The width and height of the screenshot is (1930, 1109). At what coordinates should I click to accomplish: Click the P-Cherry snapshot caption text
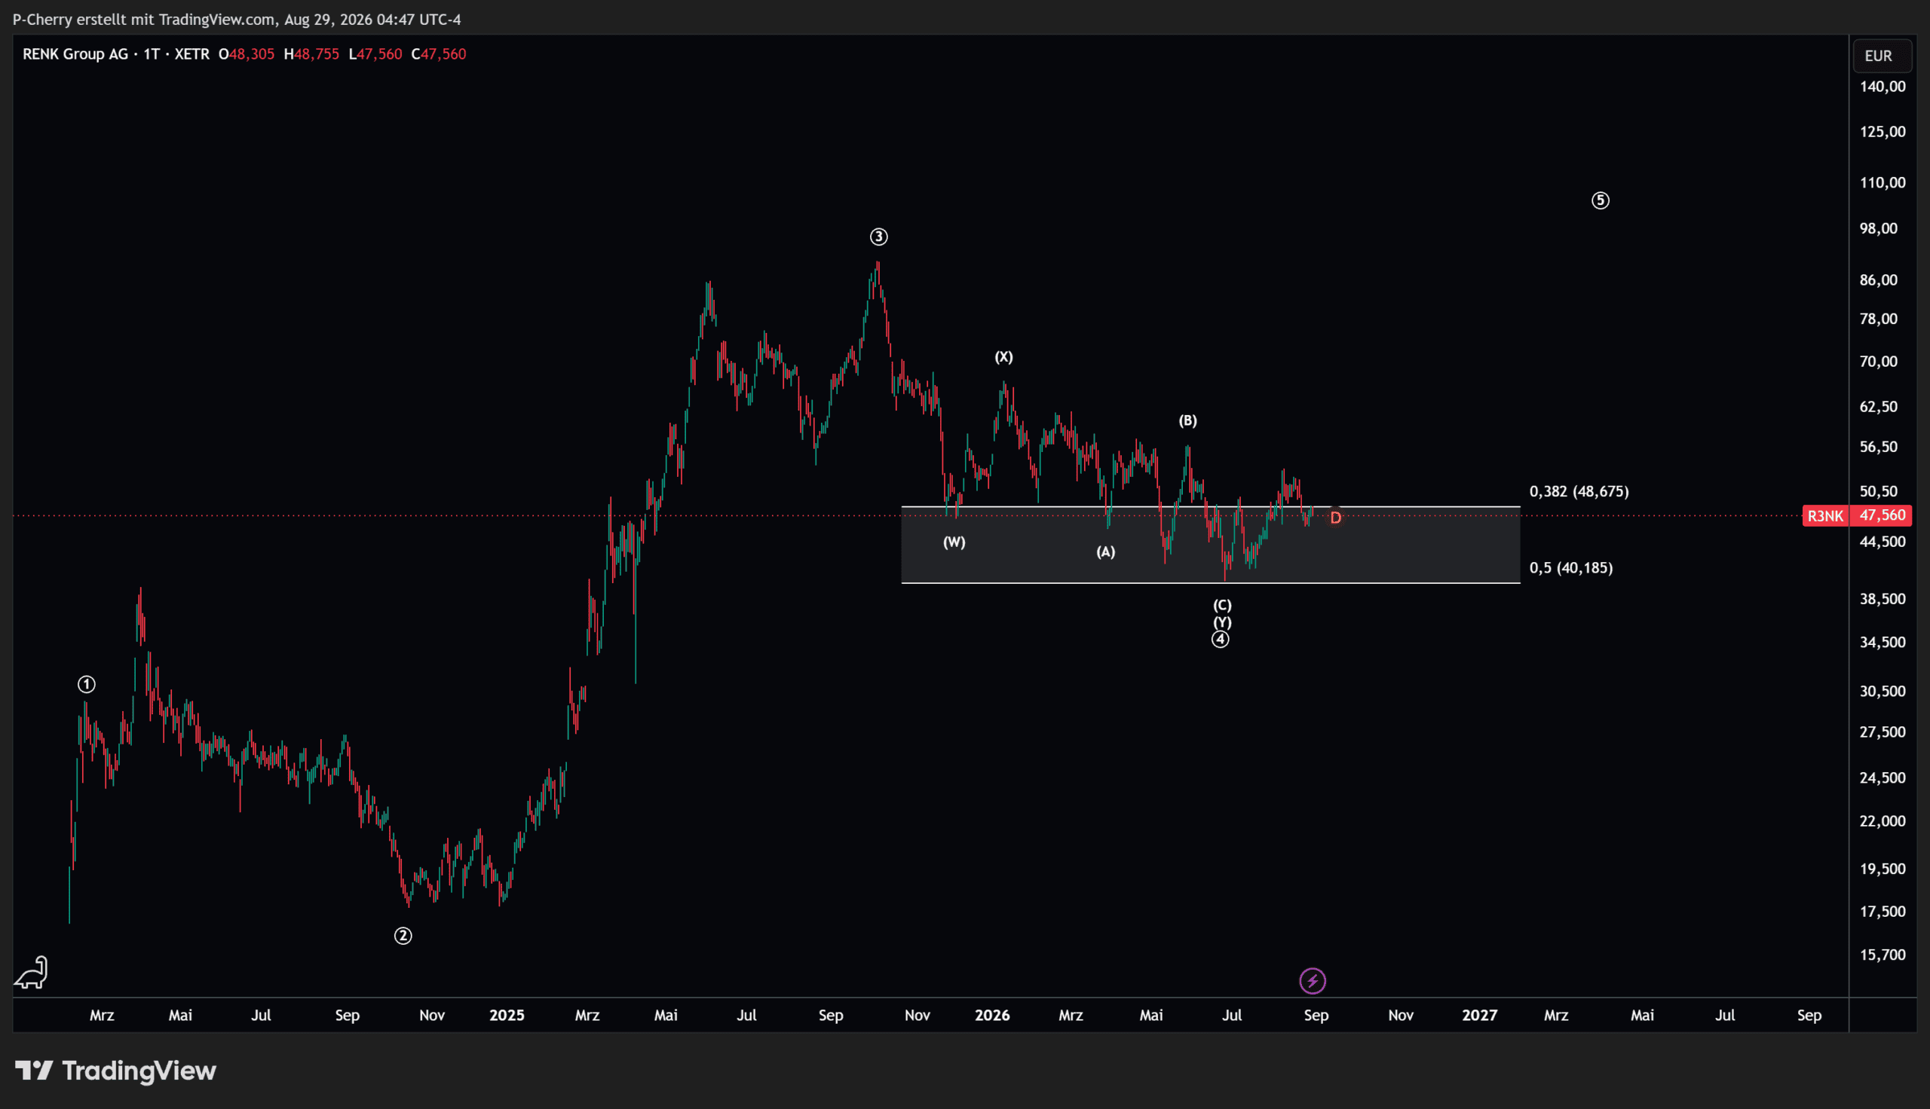click(x=237, y=20)
